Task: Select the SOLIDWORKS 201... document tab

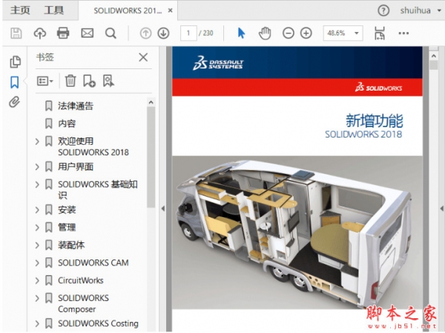Action: click(128, 11)
